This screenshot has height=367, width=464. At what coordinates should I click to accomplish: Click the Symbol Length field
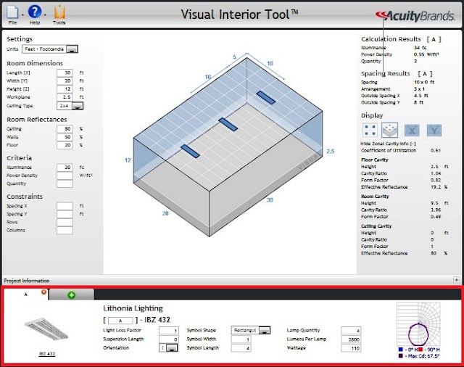[241, 348]
